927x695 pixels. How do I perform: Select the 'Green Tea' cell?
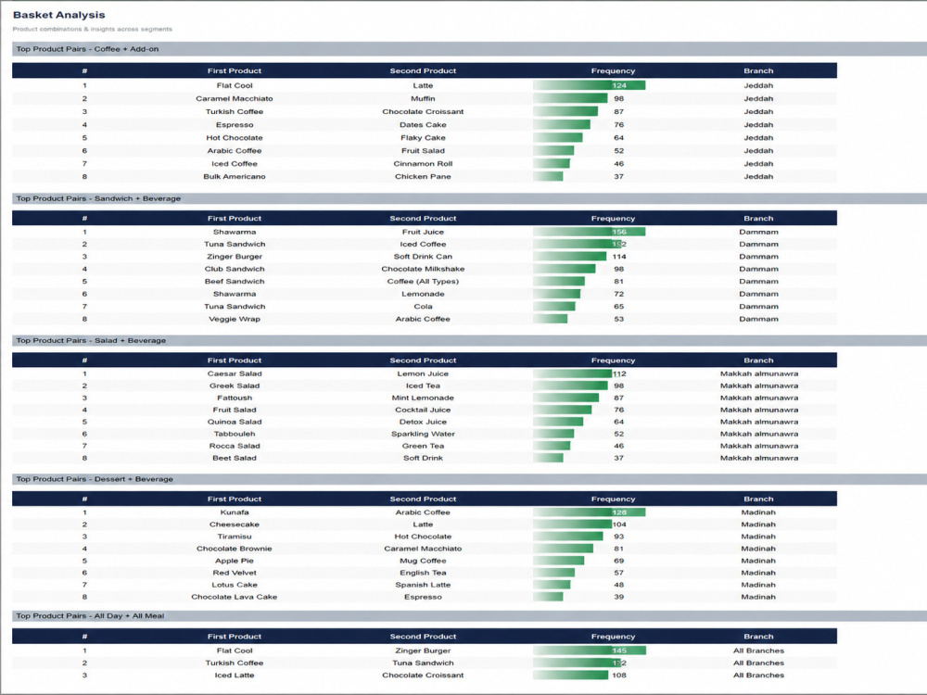pos(423,447)
